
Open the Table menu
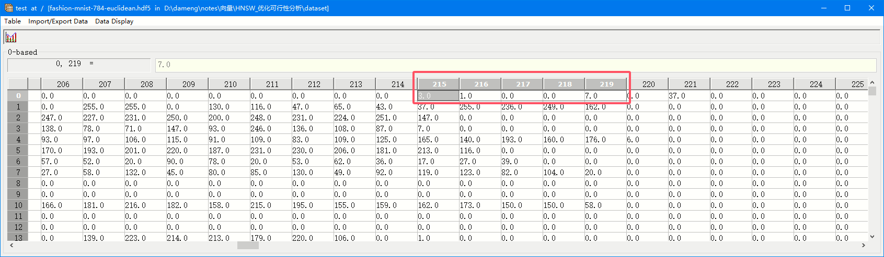[x=13, y=21]
